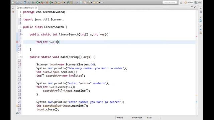Viewport: 214px width, 120px height.
Task: Click 'int searchValue=input.nextInt();' on line 26
Action: click(62, 106)
